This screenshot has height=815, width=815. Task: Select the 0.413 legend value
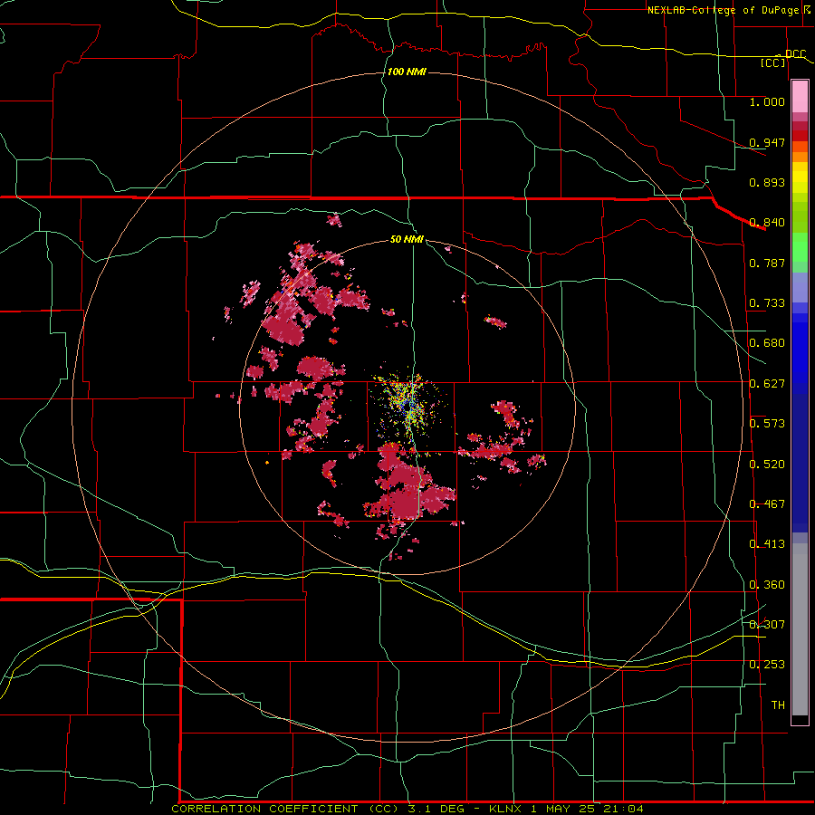(767, 544)
